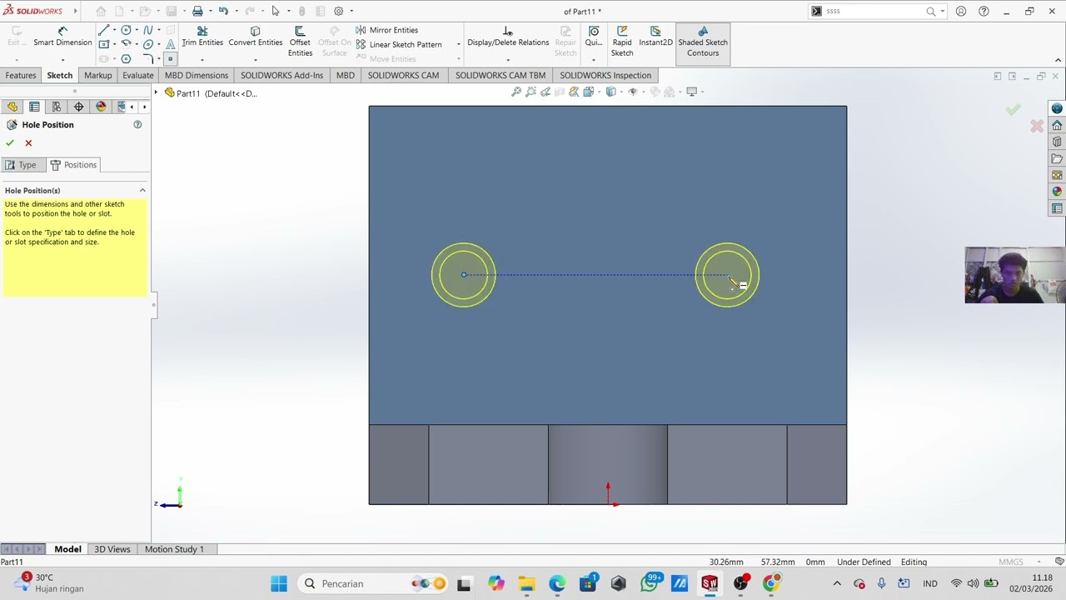Collapse the Hole Position(s) section
1066x600 pixels.
click(142, 191)
